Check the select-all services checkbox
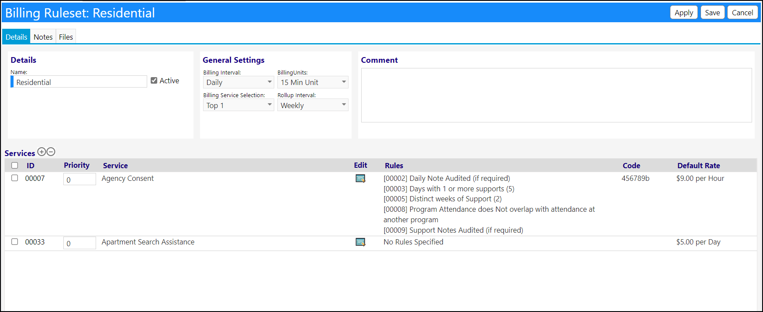Viewport: 763px width, 312px height. coord(15,165)
